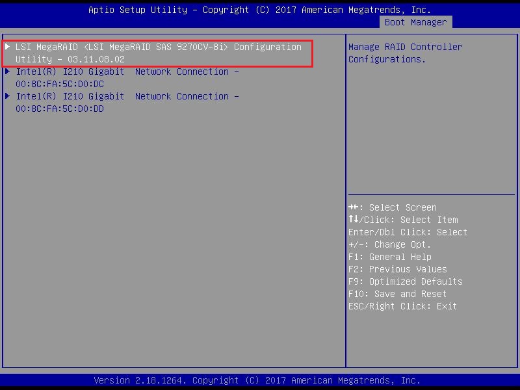Click F10: Save and Reset option
Screen dimensions: 520x390
pos(398,293)
